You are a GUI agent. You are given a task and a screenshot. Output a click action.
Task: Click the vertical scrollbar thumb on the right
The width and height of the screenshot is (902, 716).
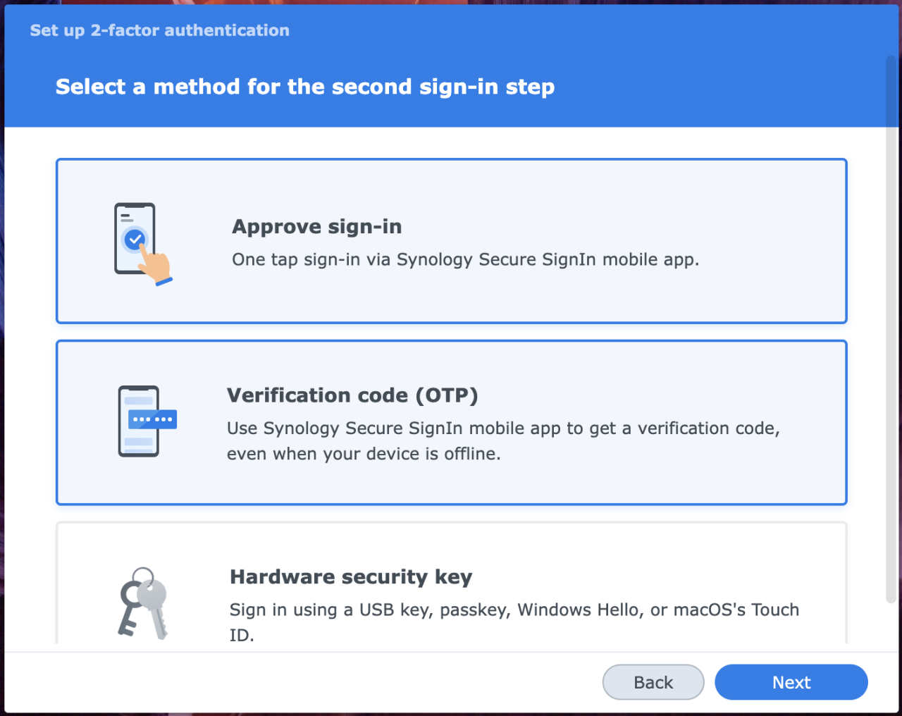click(891, 328)
